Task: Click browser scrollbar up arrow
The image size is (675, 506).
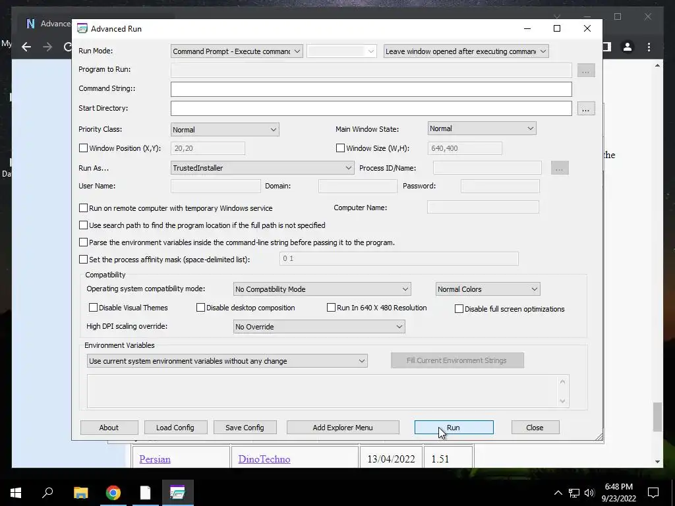Action: pyautogui.click(x=657, y=65)
